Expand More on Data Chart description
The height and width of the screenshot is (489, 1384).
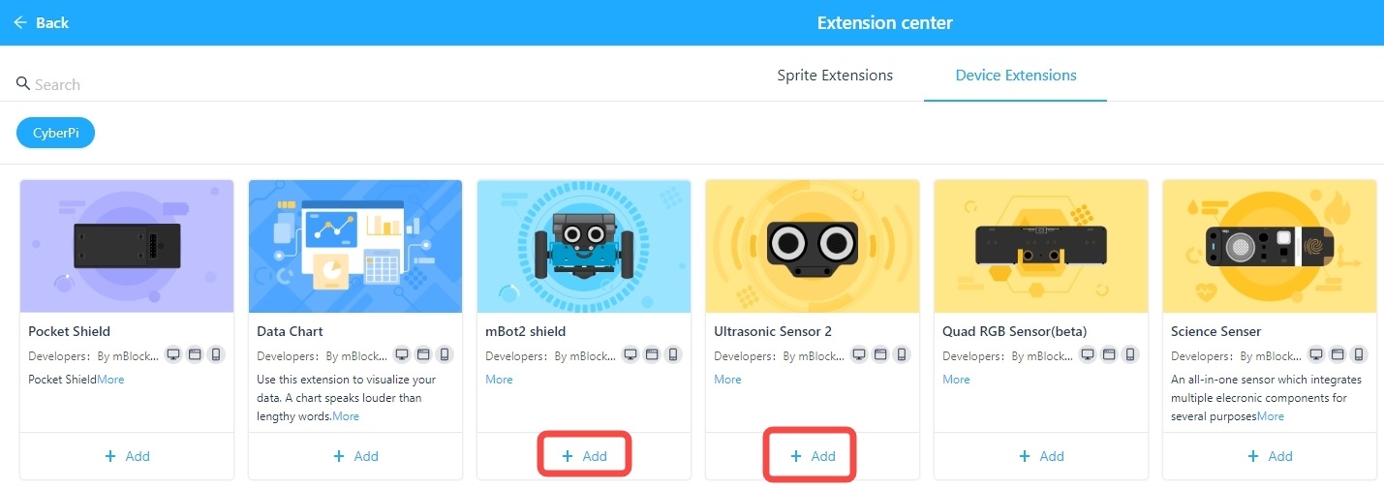[346, 416]
